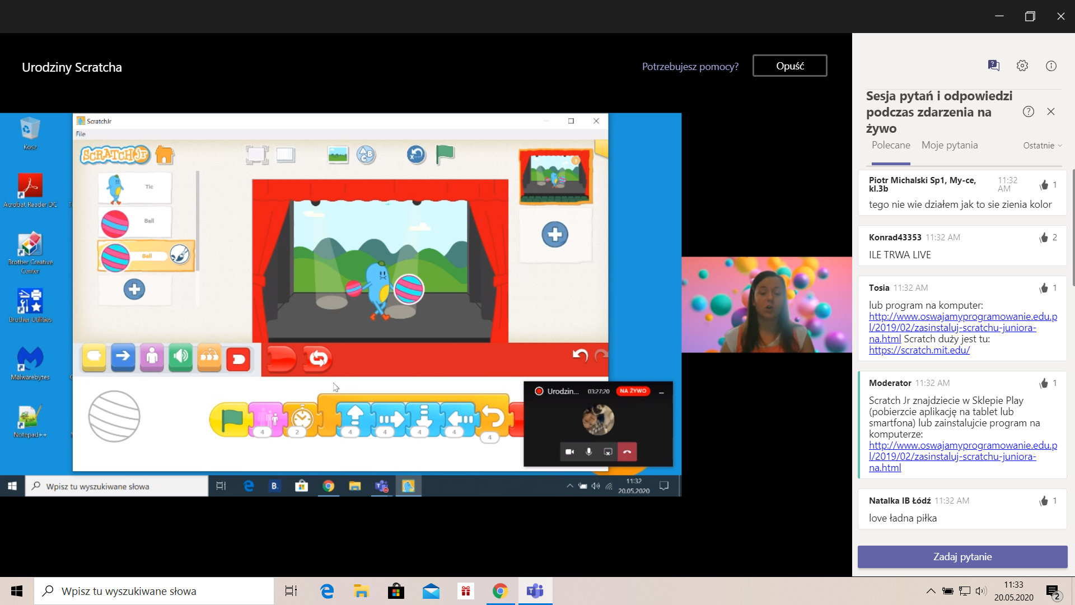Add a new page in ScratchJr

click(x=555, y=234)
